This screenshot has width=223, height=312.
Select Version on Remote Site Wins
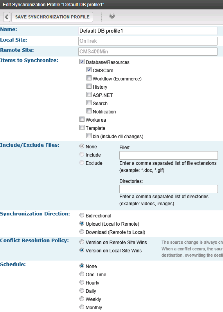(82, 242)
